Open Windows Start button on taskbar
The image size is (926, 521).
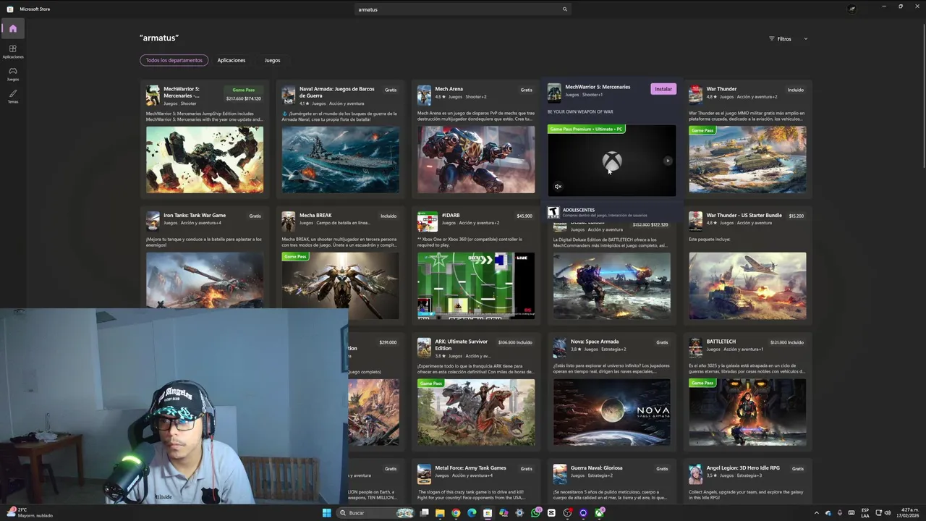[326, 512]
